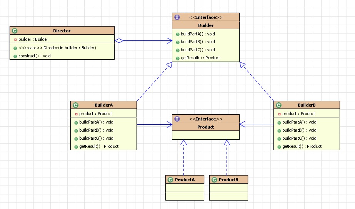Image resolution: width=355 pixels, height=209 pixels.
Task: Select the BuilderB class title
Action: point(307,105)
